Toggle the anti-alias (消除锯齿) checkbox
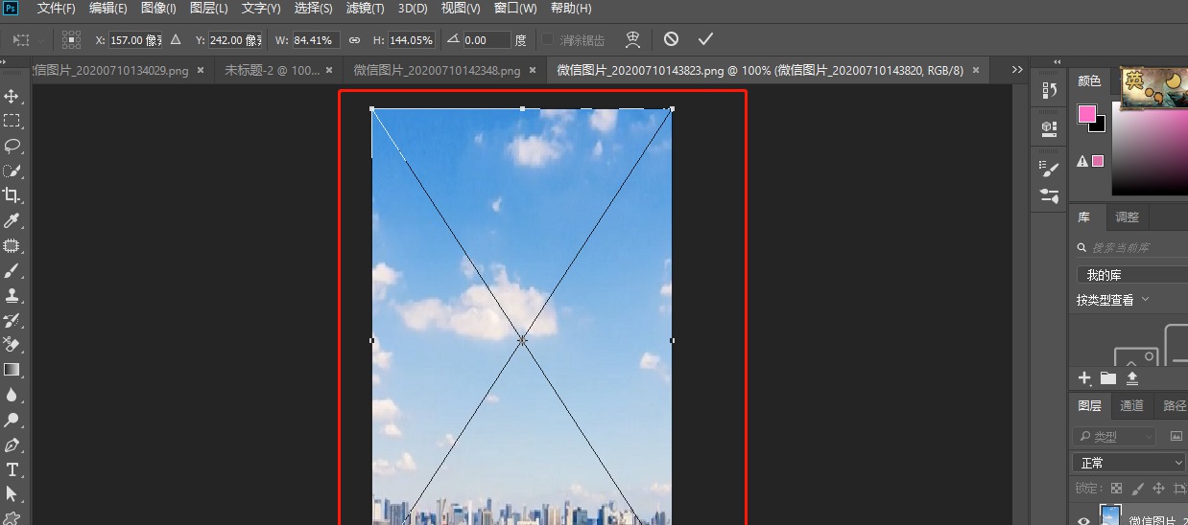Viewport: 1188px width, 525px height. (x=548, y=40)
